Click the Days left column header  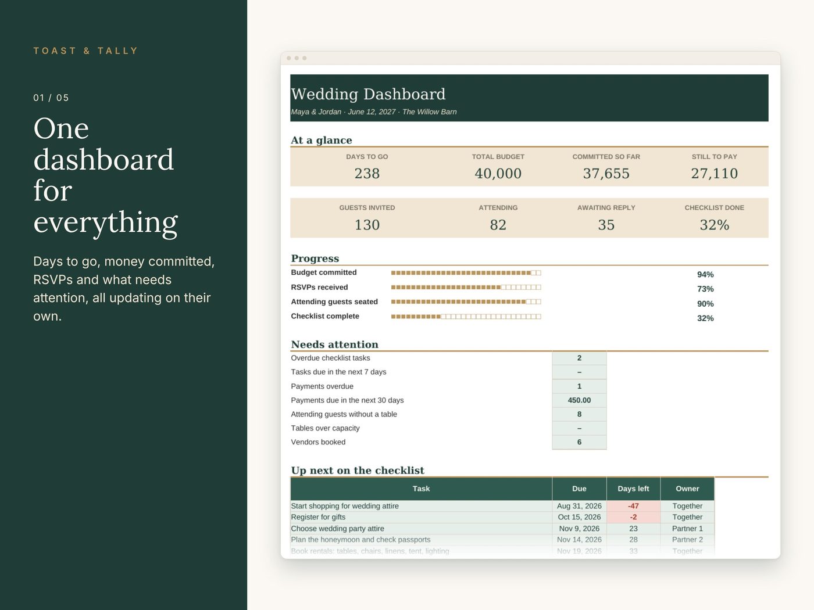click(x=633, y=489)
